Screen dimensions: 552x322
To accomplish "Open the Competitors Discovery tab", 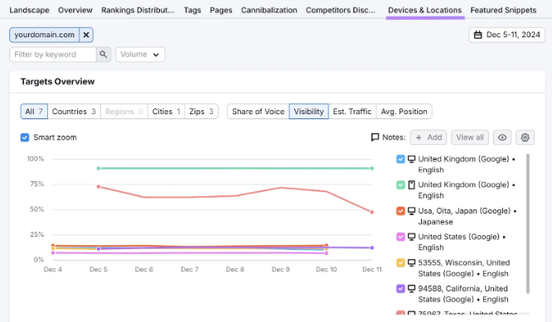I will (341, 10).
